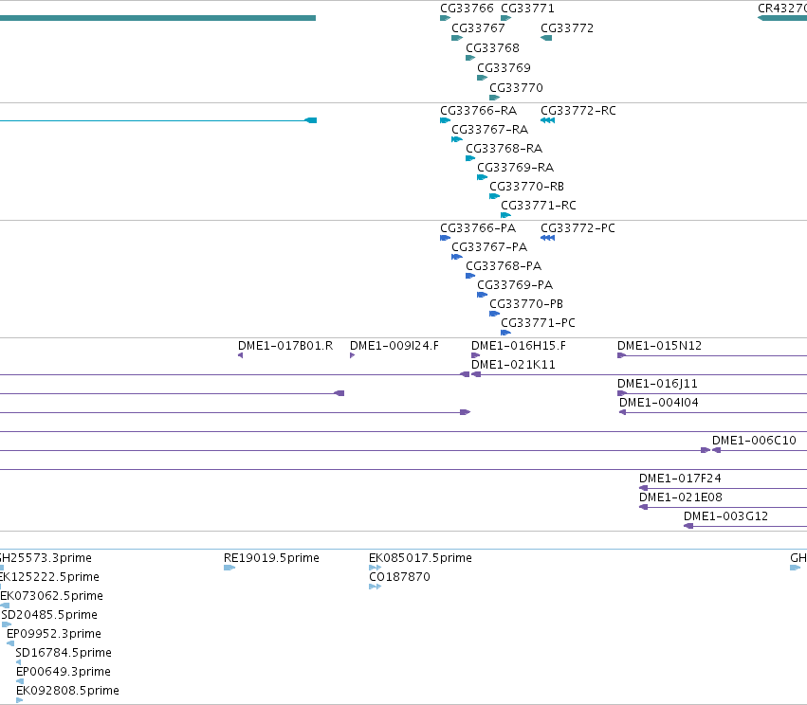Select the SD16784.5prime EST label
Screen dimensions: 807x705
64,653
